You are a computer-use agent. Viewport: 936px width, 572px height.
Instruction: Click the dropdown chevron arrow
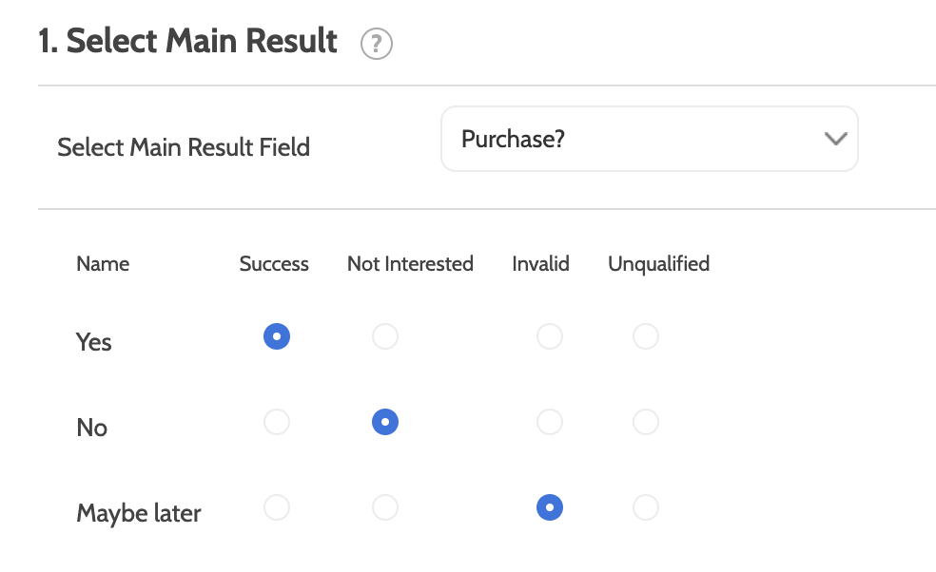click(835, 139)
